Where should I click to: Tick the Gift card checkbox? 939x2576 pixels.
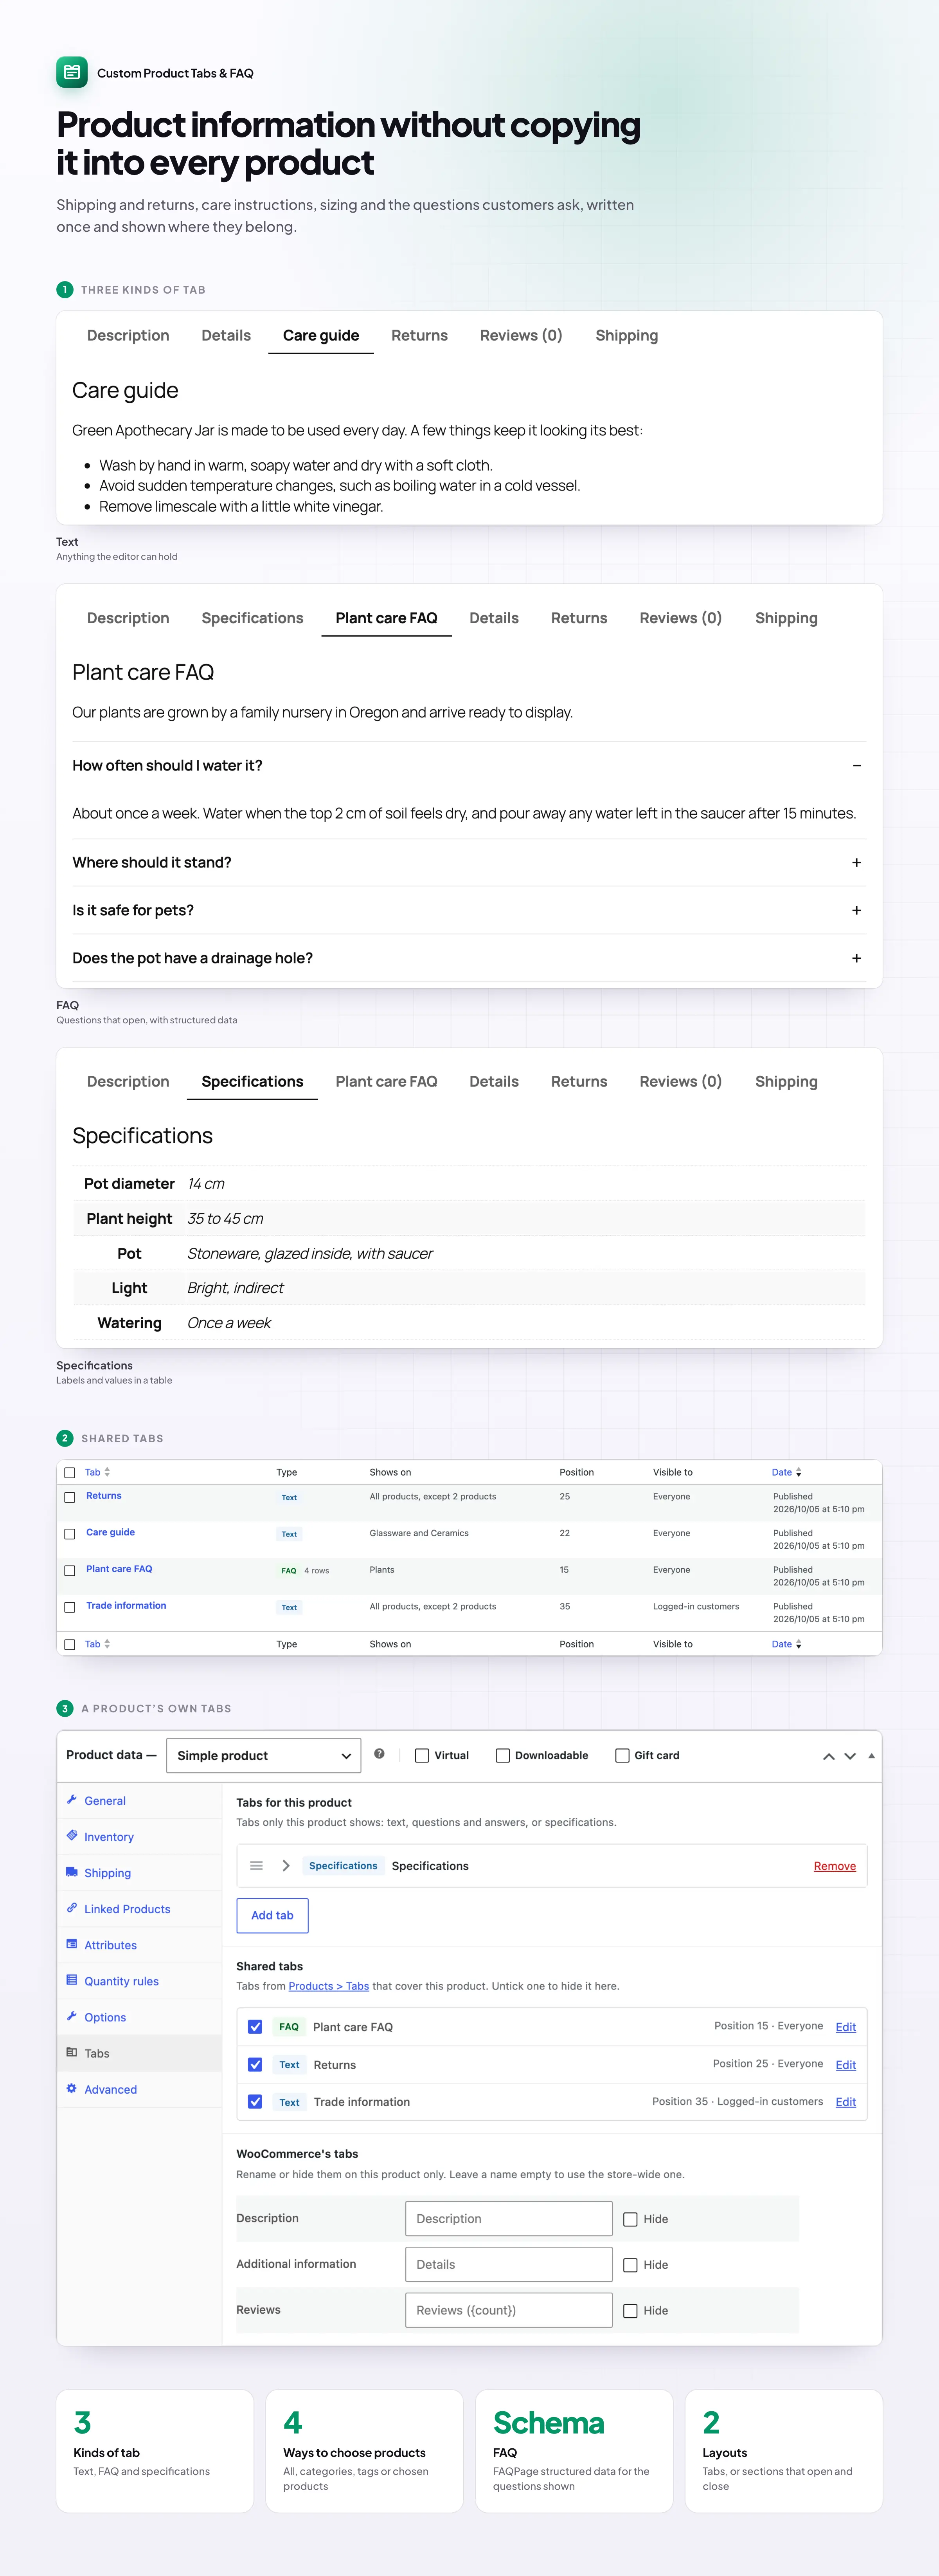tap(622, 1755)
